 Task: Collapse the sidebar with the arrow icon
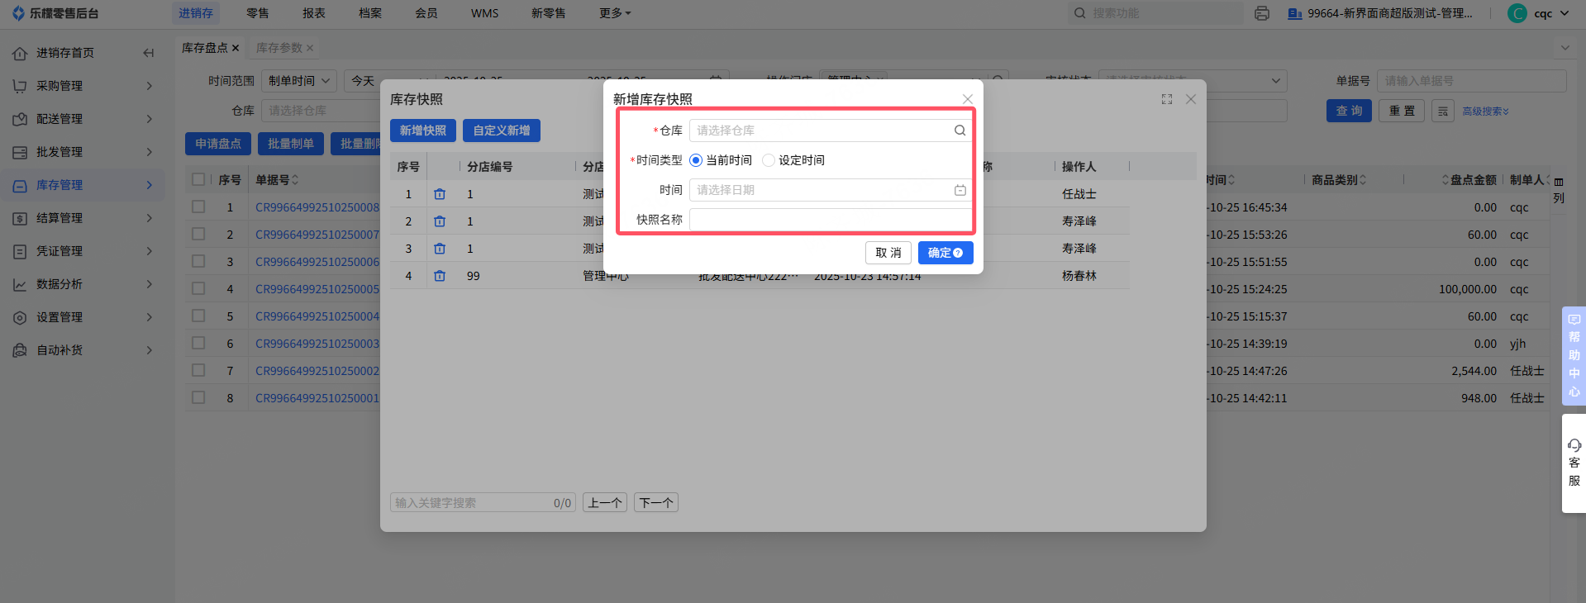coord(149,53)
